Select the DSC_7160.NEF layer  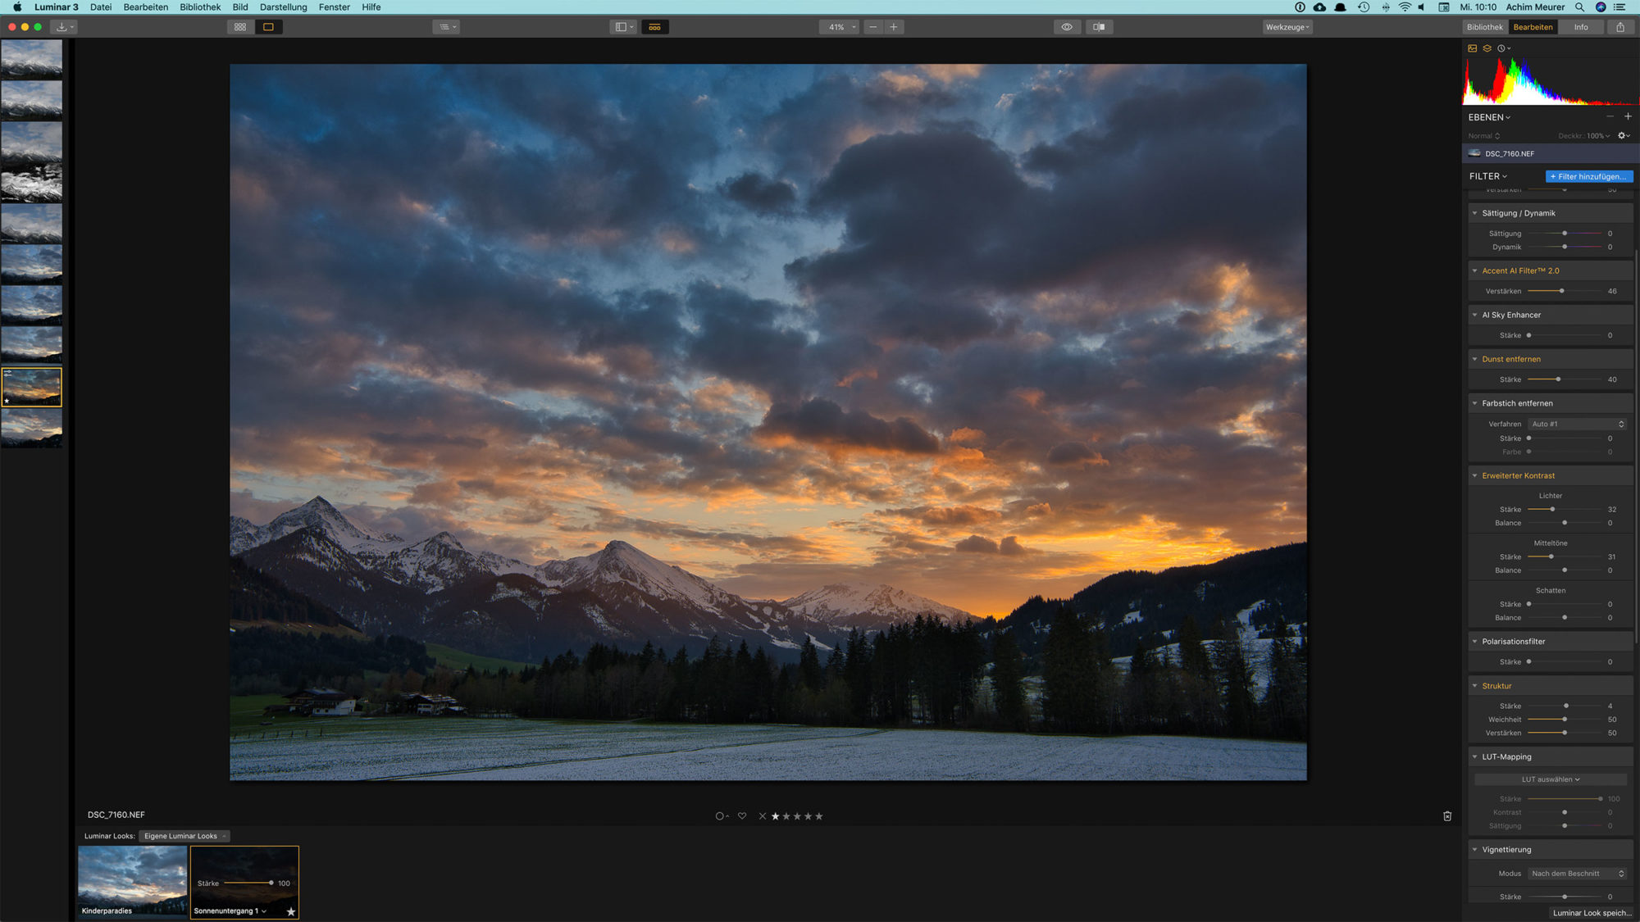point(1550,153)
